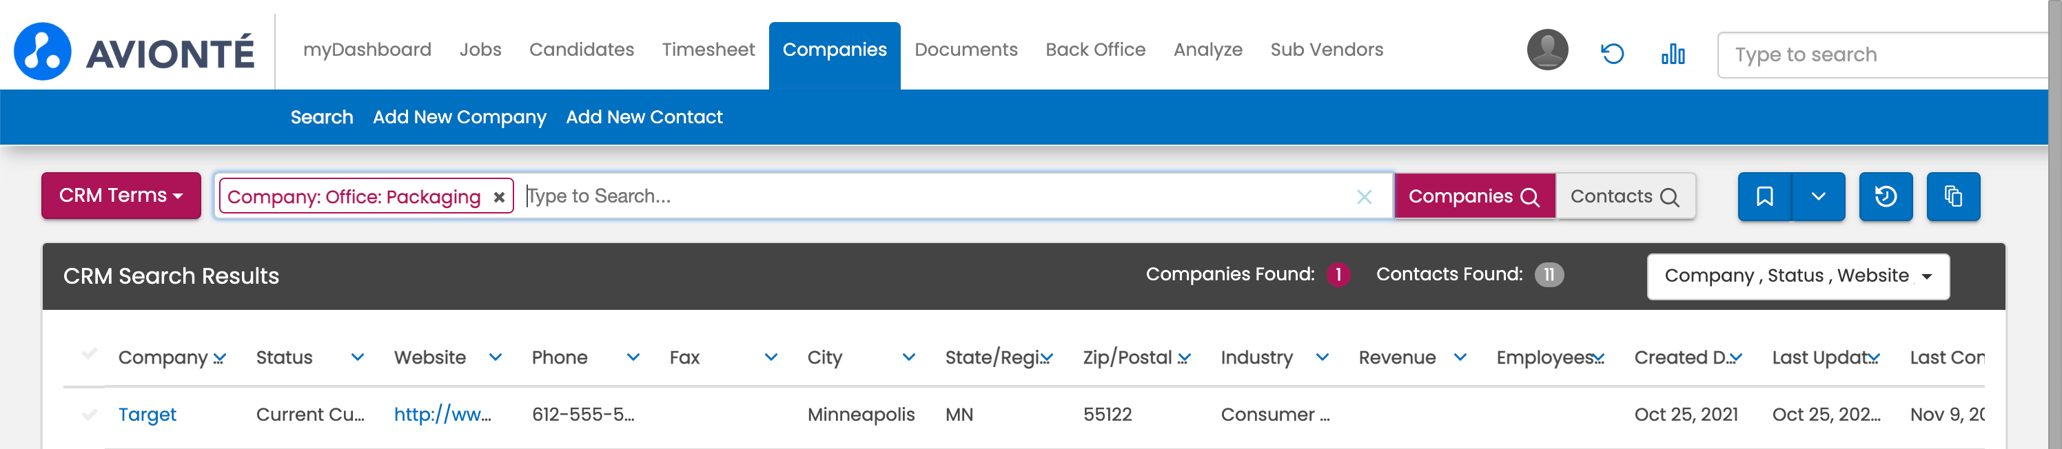Open the Target company link
This screenshot has width=2062, height=449.
click(147, 415)
